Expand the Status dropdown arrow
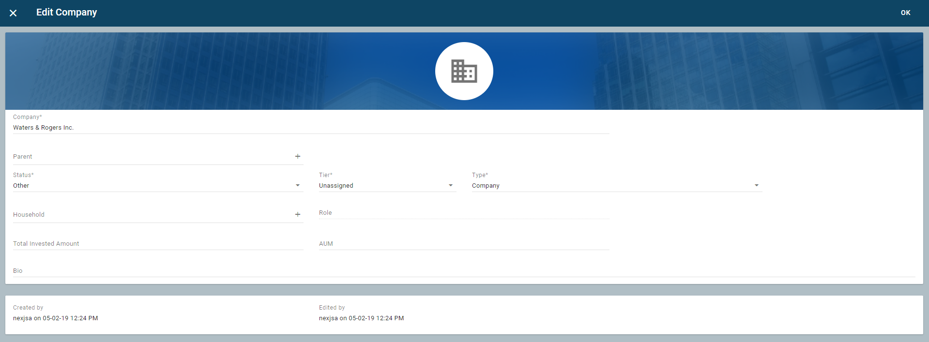 pos(298,185)
